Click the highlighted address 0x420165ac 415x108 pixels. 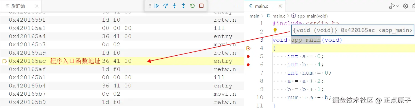[x=27, y=61]
